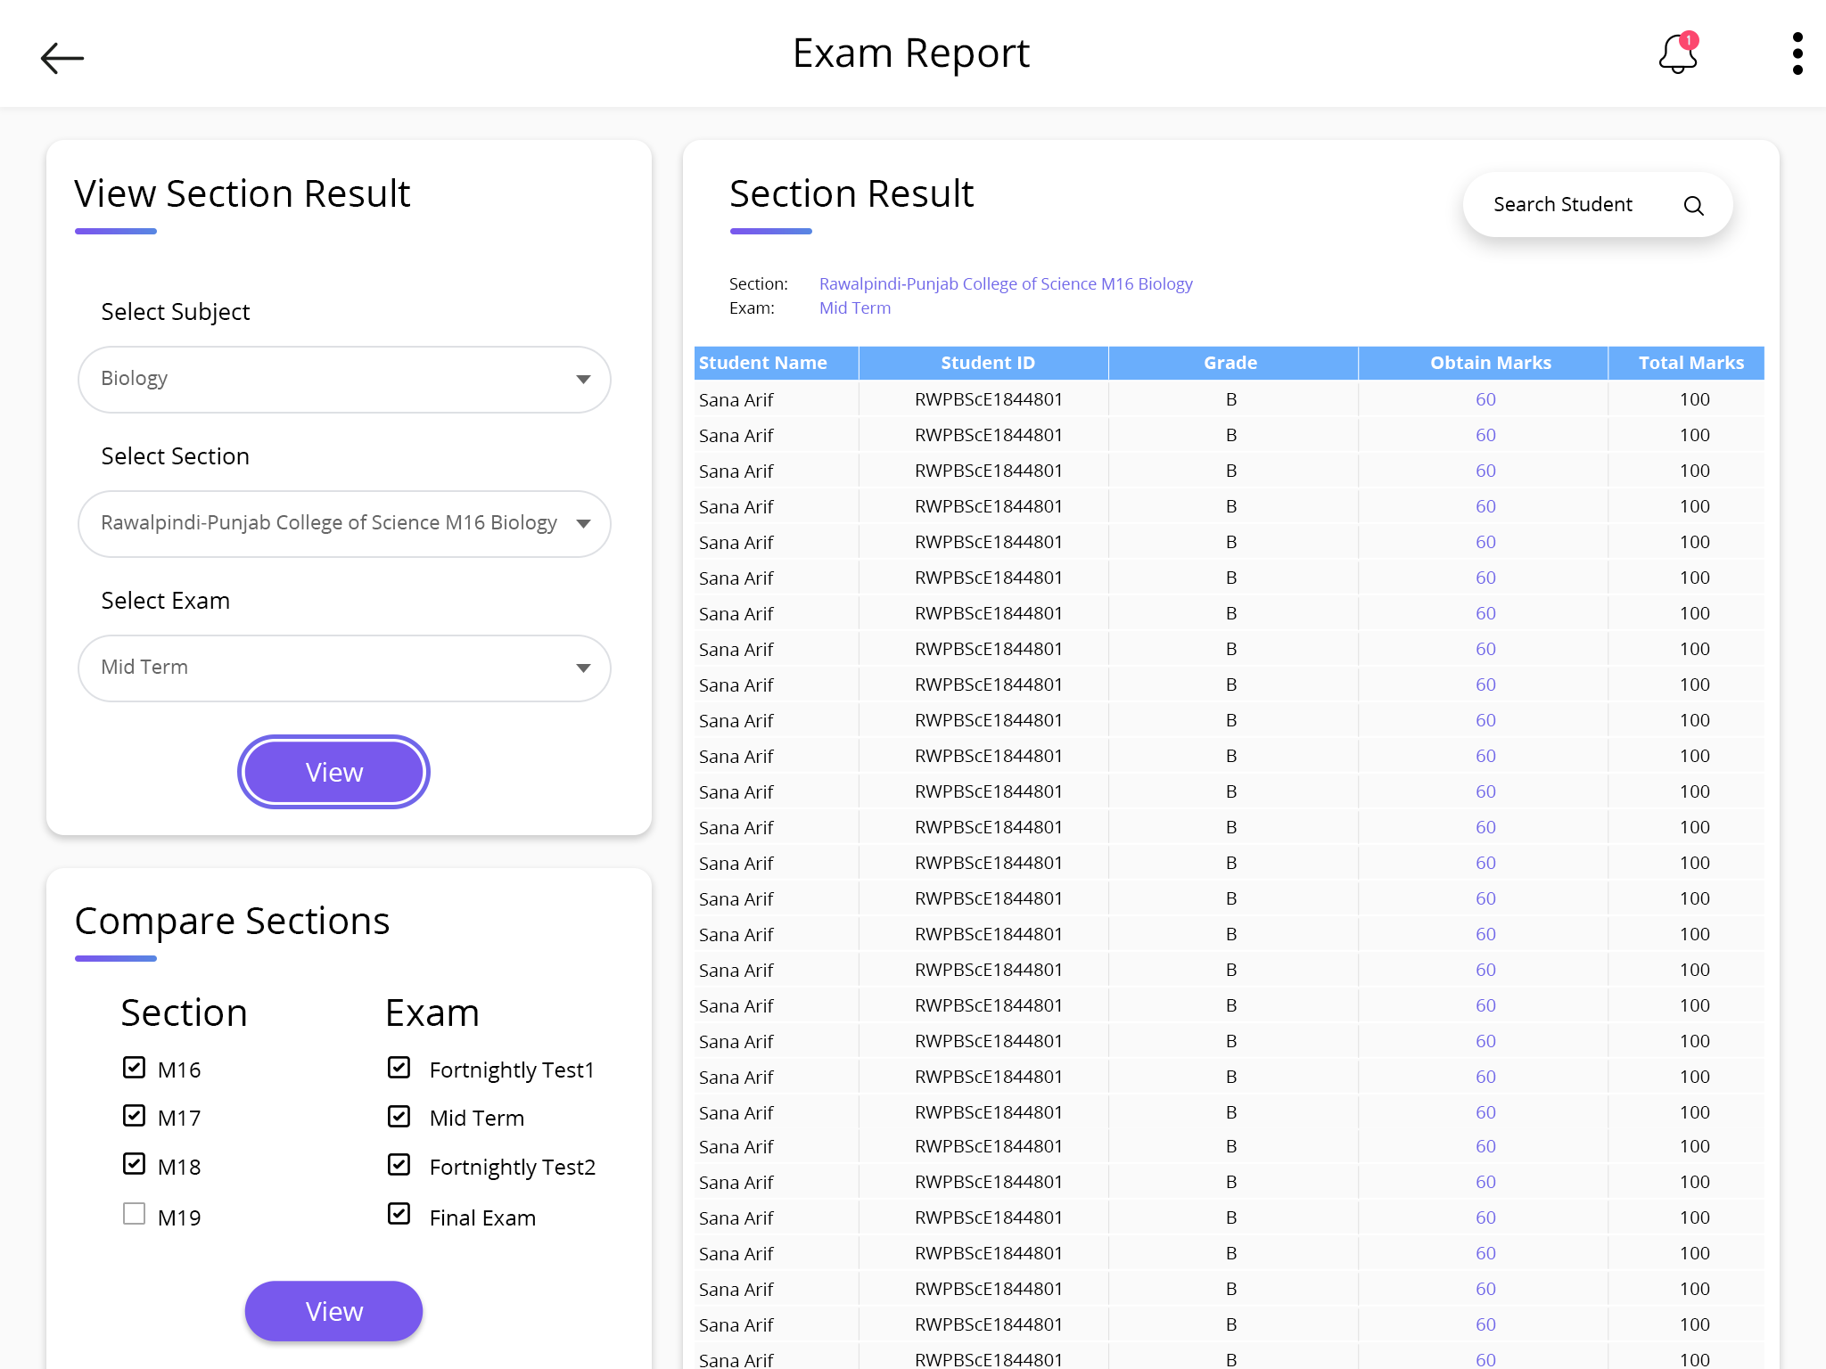The width and height of the screenshot is (1826, 1369).
Task: Uncheck the Final Exam checkbox
Action: (399, 1215)
